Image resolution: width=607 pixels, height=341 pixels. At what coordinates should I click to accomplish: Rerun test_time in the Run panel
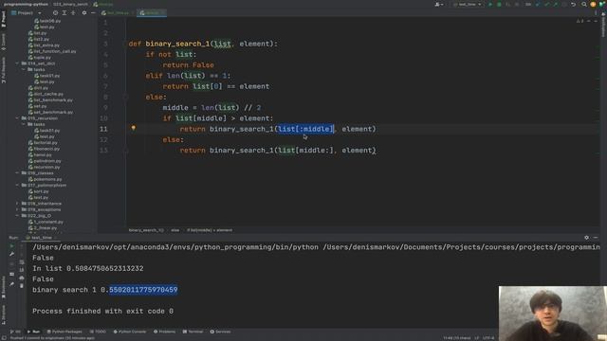[x=12, y=246]
